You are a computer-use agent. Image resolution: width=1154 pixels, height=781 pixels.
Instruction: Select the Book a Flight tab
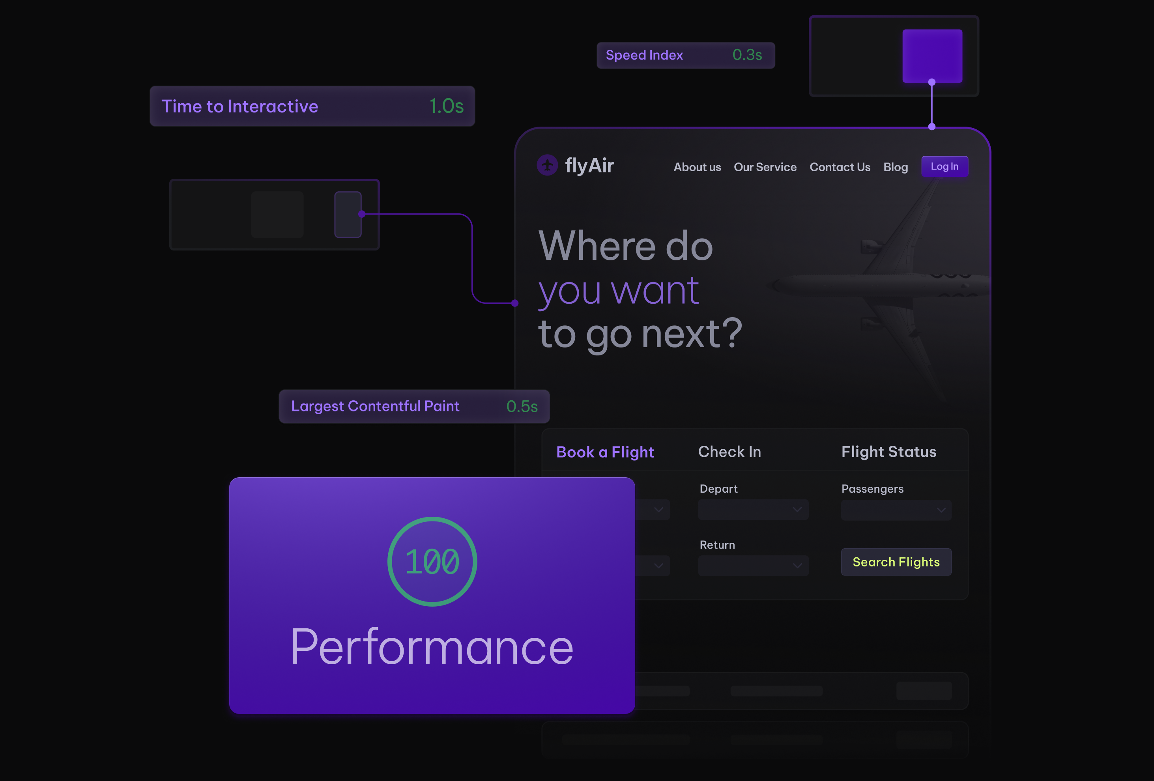coord(605,452)
